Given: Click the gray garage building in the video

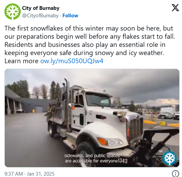Looking at the screenshot, I should pyautogui.click(x=35, y=105).
